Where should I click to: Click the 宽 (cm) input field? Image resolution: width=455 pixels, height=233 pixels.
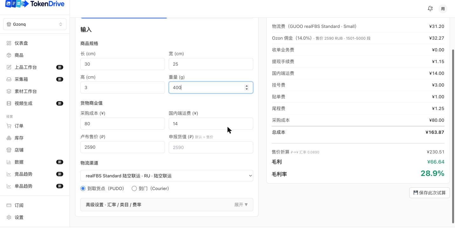coord(211,64)
